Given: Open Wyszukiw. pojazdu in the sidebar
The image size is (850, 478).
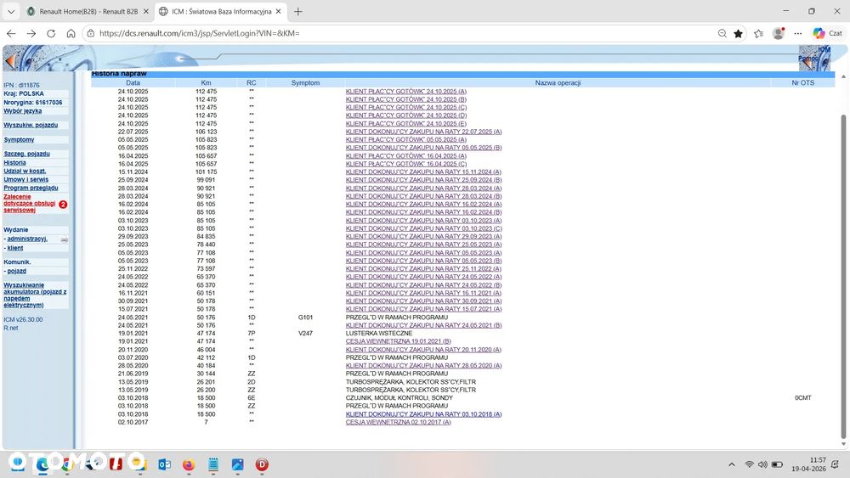Looking at the screenshot, I should (x=31, y=125).
